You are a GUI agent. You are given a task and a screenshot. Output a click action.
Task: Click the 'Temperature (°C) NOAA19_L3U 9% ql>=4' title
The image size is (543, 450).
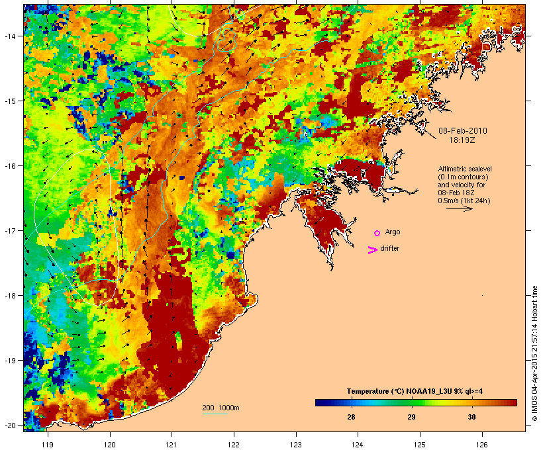415,392
